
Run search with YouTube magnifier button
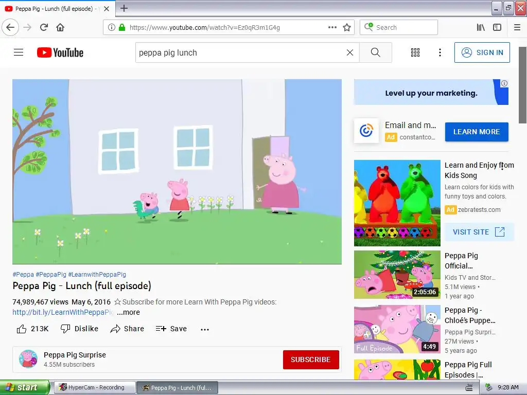coord(375,52)
